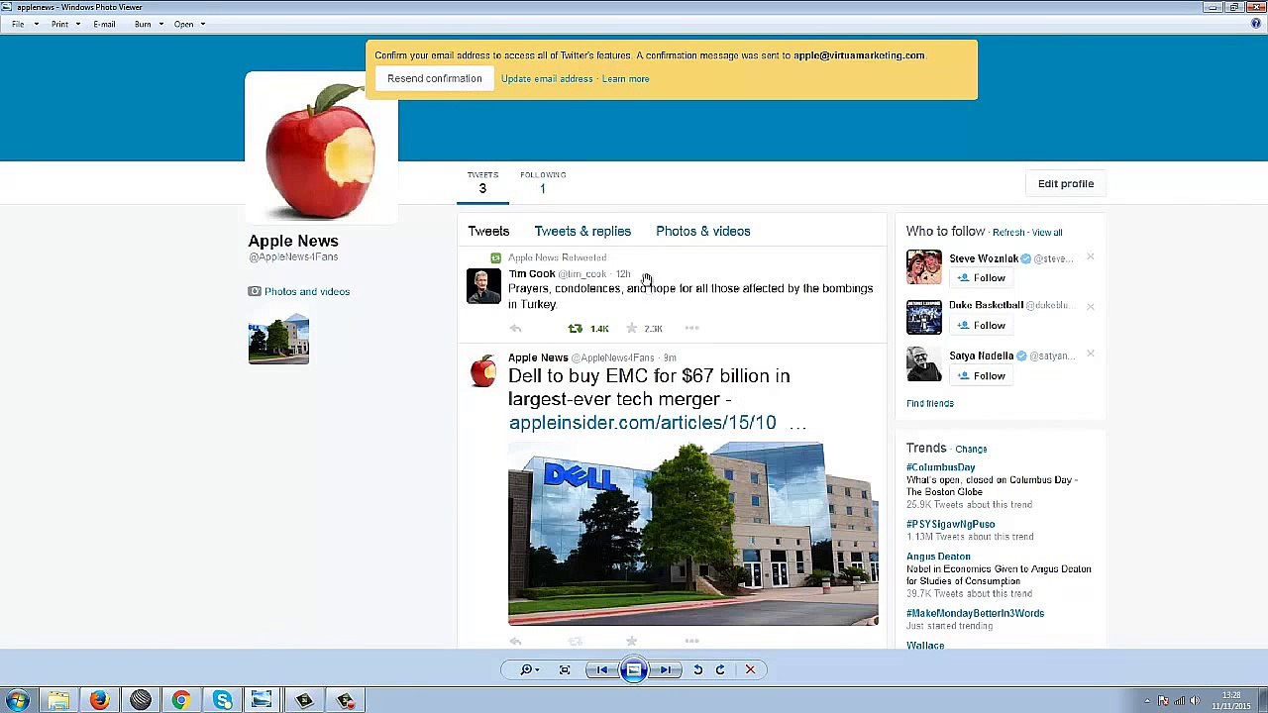Open the Burn menu dropdown
1268x713 pixels.
coord(149,24)
